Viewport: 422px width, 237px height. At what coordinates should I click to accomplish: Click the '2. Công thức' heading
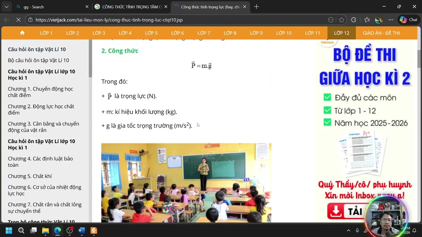[x=120, y=51]
